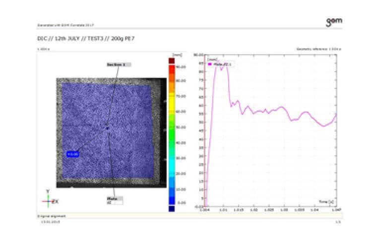Click the dark red top of color legend

click(171, 61)
